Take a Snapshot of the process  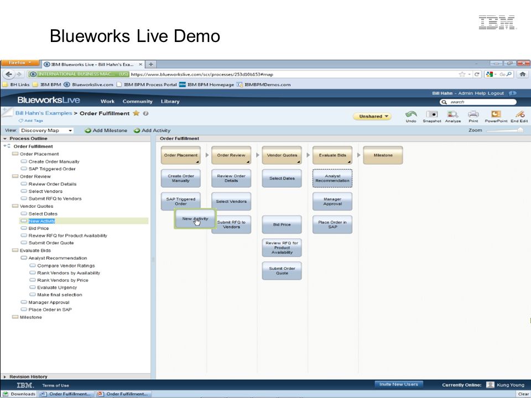click(x=432, y=114)
